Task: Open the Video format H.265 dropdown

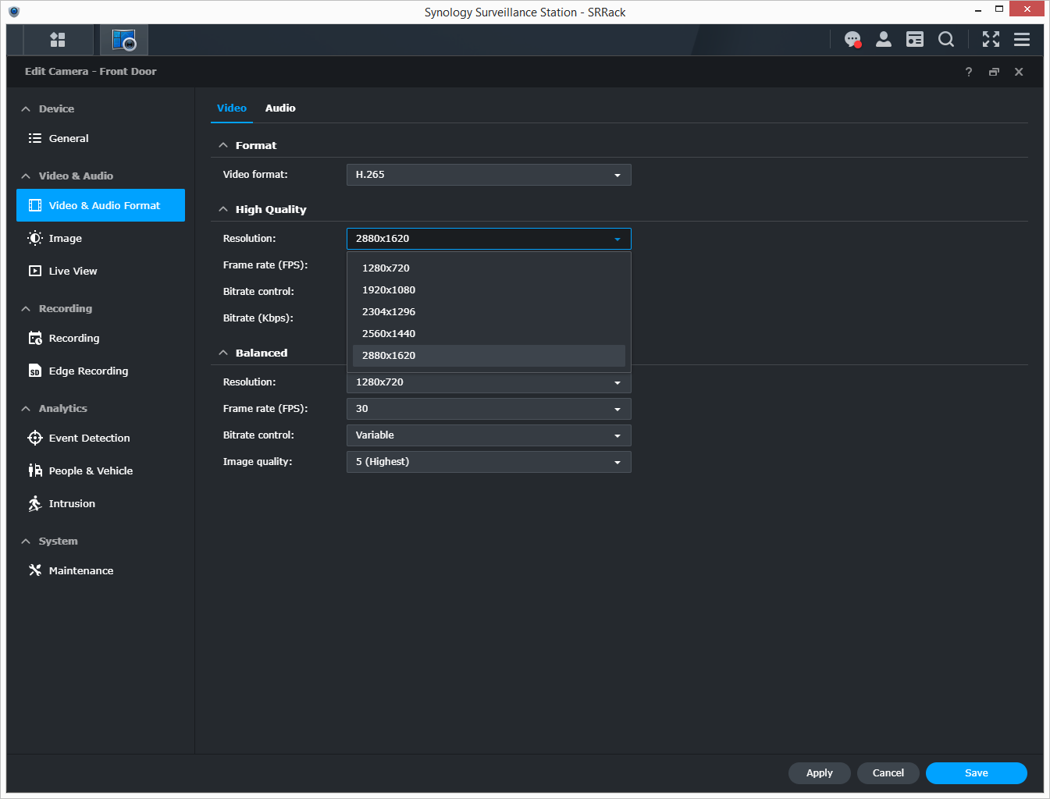Action: 489,175
